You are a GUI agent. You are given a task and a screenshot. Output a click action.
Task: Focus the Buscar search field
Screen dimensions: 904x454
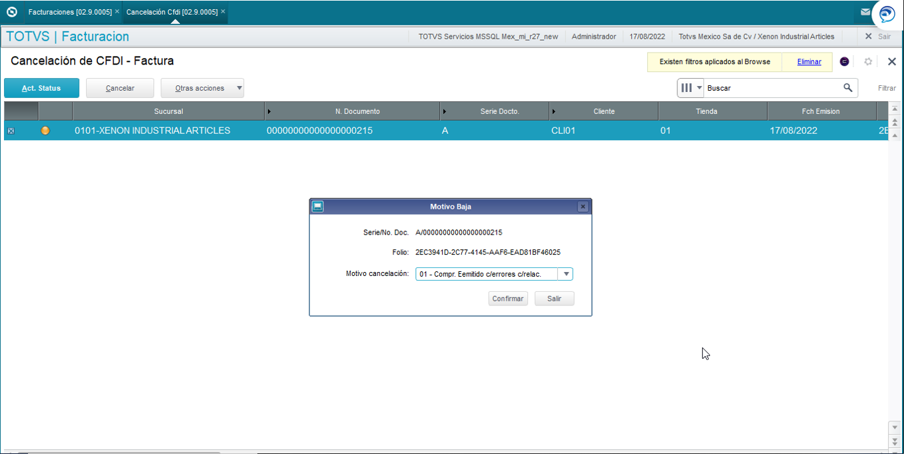pos(773,88)
